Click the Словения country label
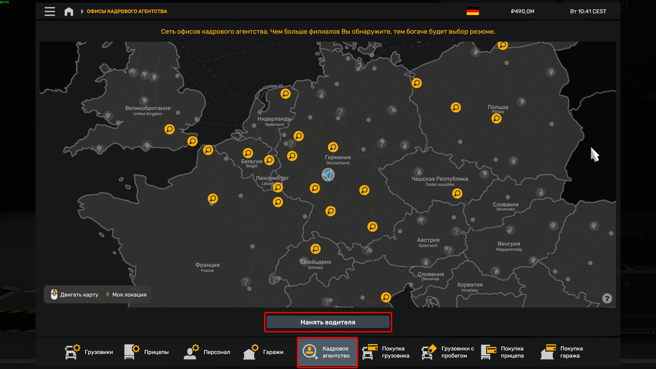Viewport: 656px width, 369px height. coord(431,274)
